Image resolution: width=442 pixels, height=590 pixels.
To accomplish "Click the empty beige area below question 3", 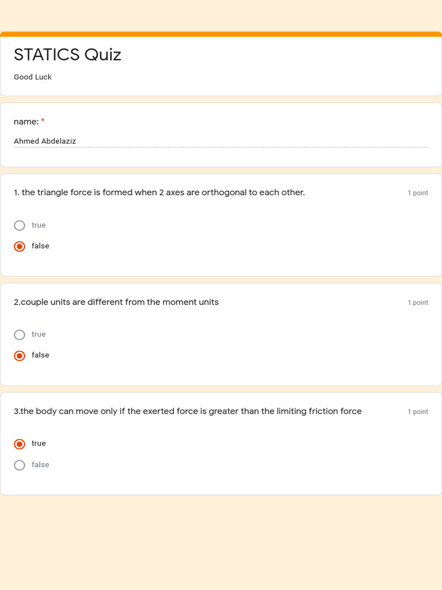I will [221, 542].
